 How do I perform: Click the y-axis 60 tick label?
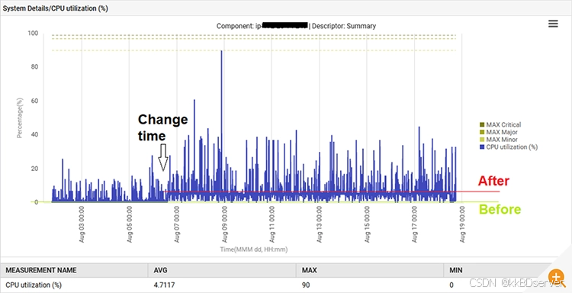click(34, 101)
